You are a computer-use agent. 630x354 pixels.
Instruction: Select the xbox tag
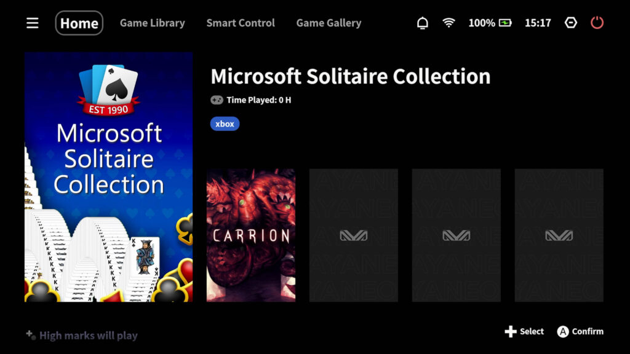225,124
